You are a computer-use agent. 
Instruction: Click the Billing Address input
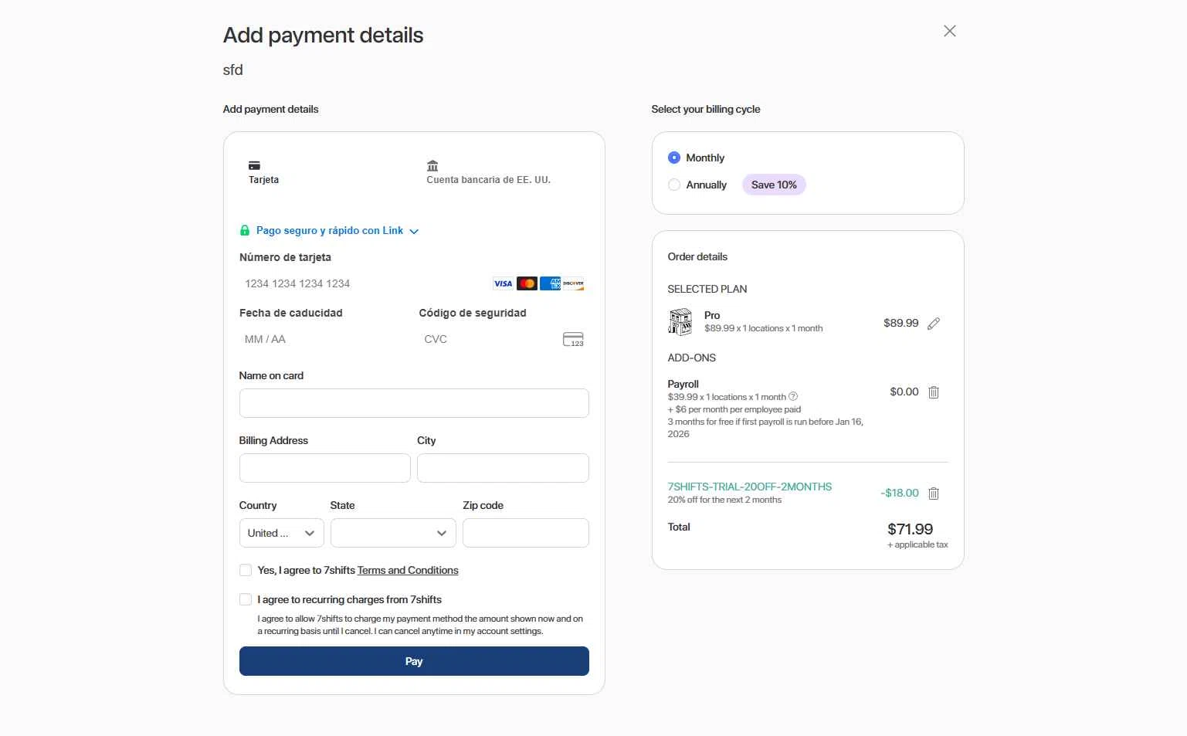click(325, 468)
